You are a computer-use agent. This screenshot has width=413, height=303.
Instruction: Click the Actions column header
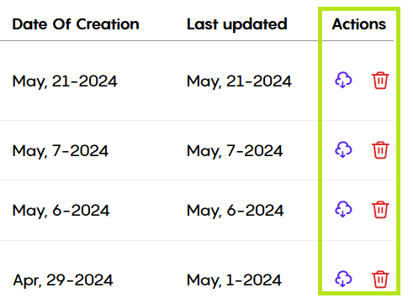tap(359, 24)
